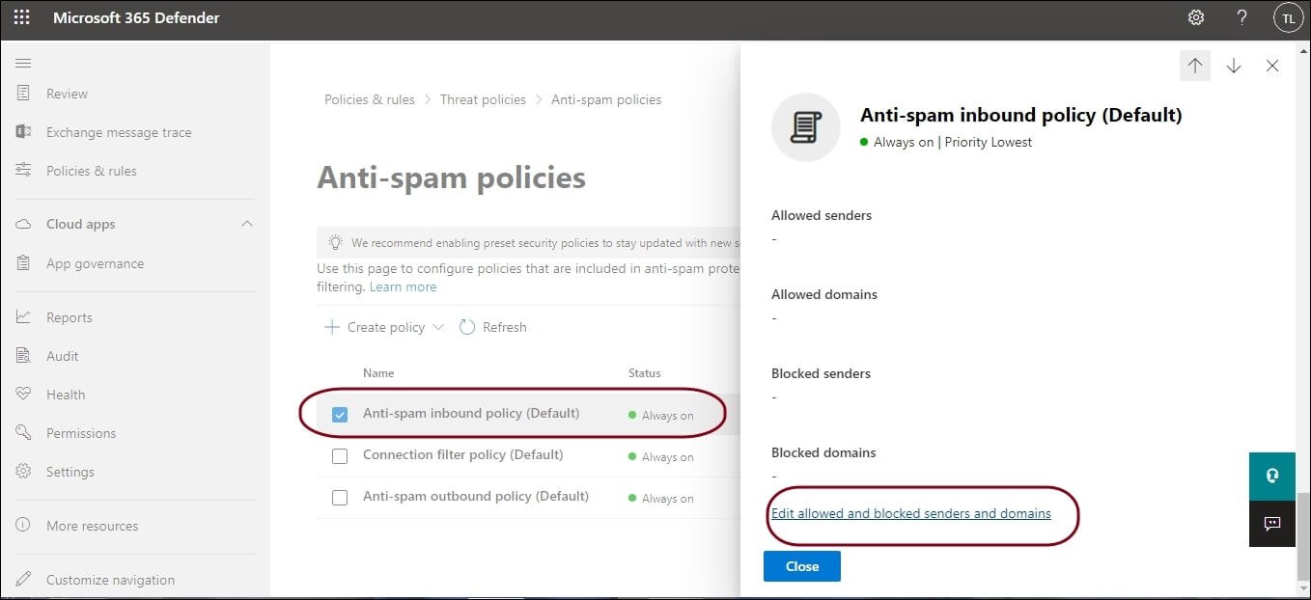Click the Refresh circular arrow icon

click(467, 327)
